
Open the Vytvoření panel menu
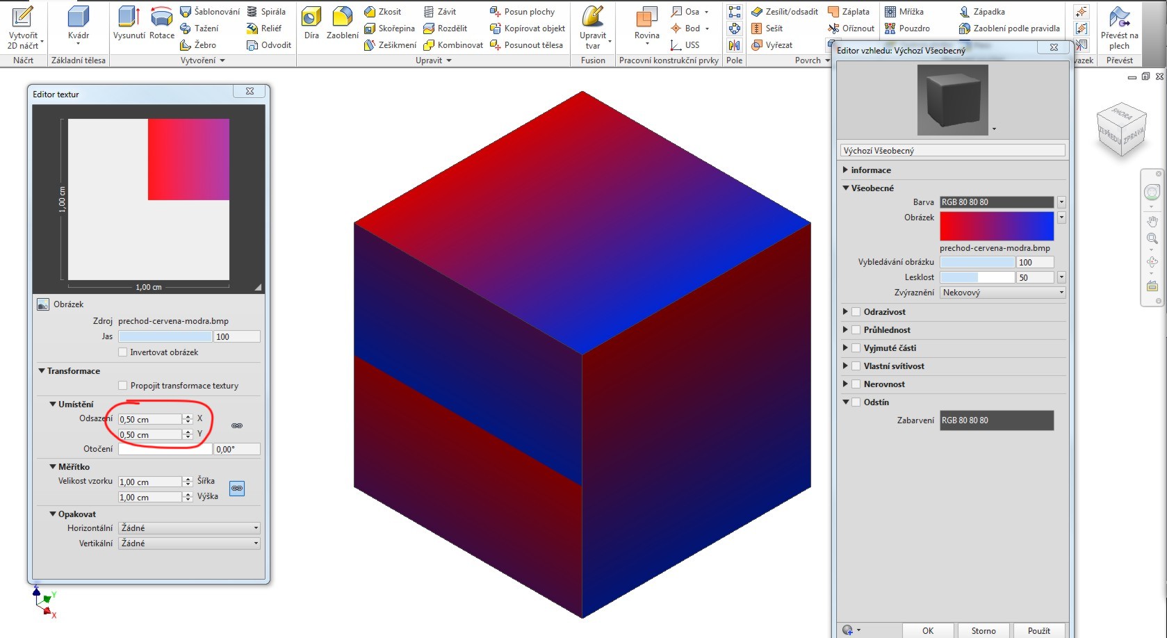[203, 60]
